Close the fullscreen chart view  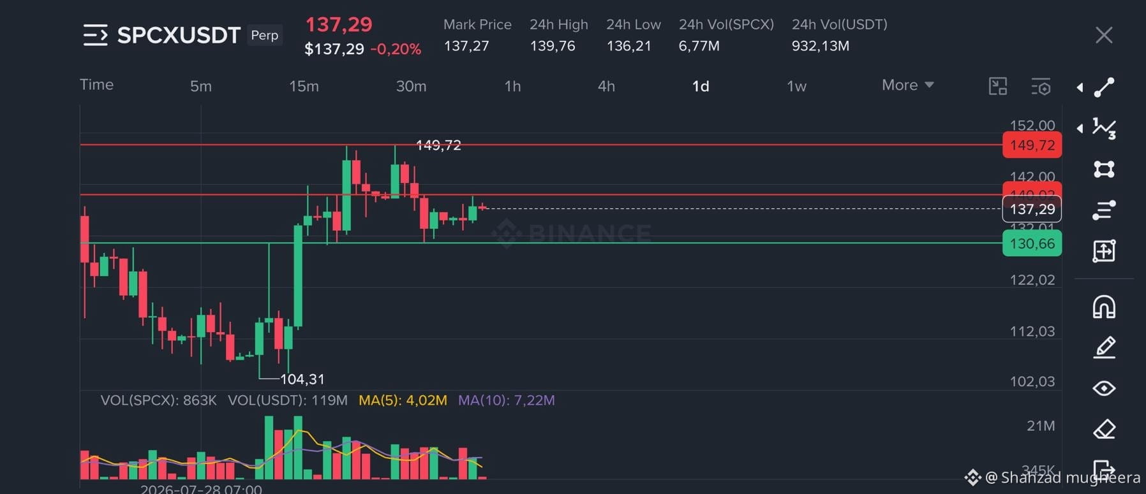pos(1104,35)
